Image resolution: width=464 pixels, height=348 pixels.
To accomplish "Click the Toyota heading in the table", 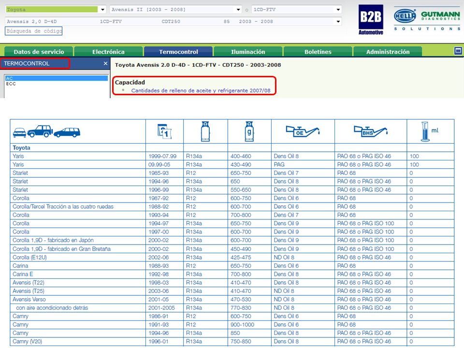I will click(x=21, y=148).
